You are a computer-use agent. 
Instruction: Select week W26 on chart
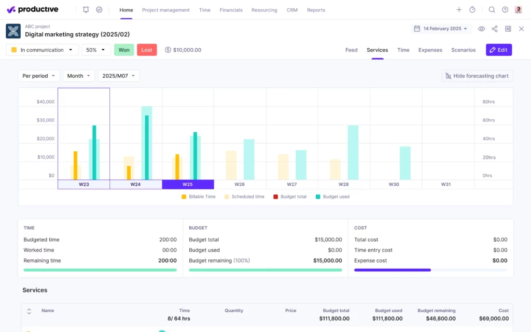pyautogui.click(x=240, y=184)
